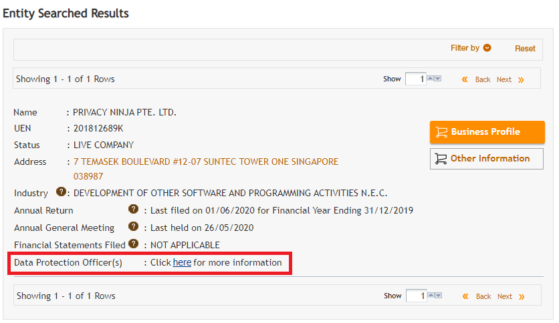Click the bottom Show rows input field
The width and height of the screenshot is (559, 323).
(416, 296)
